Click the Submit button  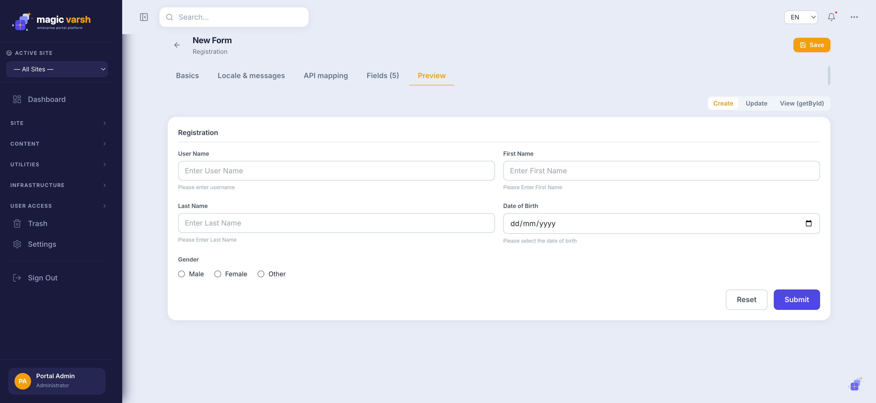[x=797, y=299]
